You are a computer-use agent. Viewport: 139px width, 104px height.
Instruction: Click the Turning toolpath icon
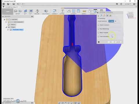click(x=55, y=11)
